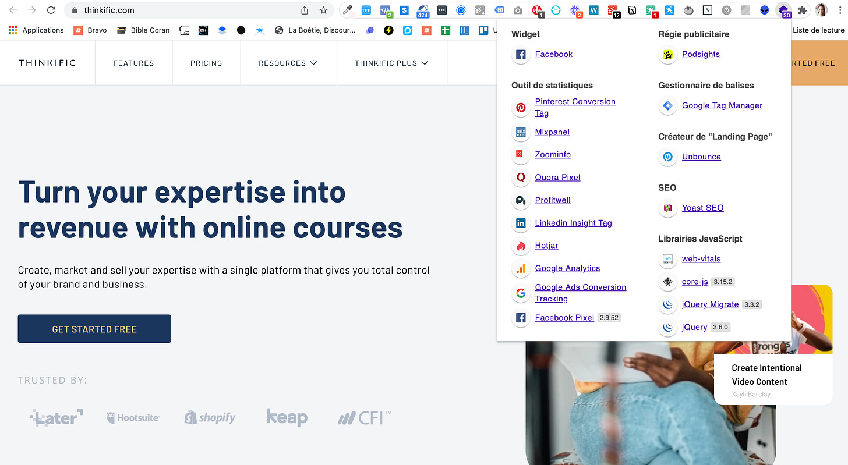Click the Hootsuite logo under Trusted By

point(133,417)
